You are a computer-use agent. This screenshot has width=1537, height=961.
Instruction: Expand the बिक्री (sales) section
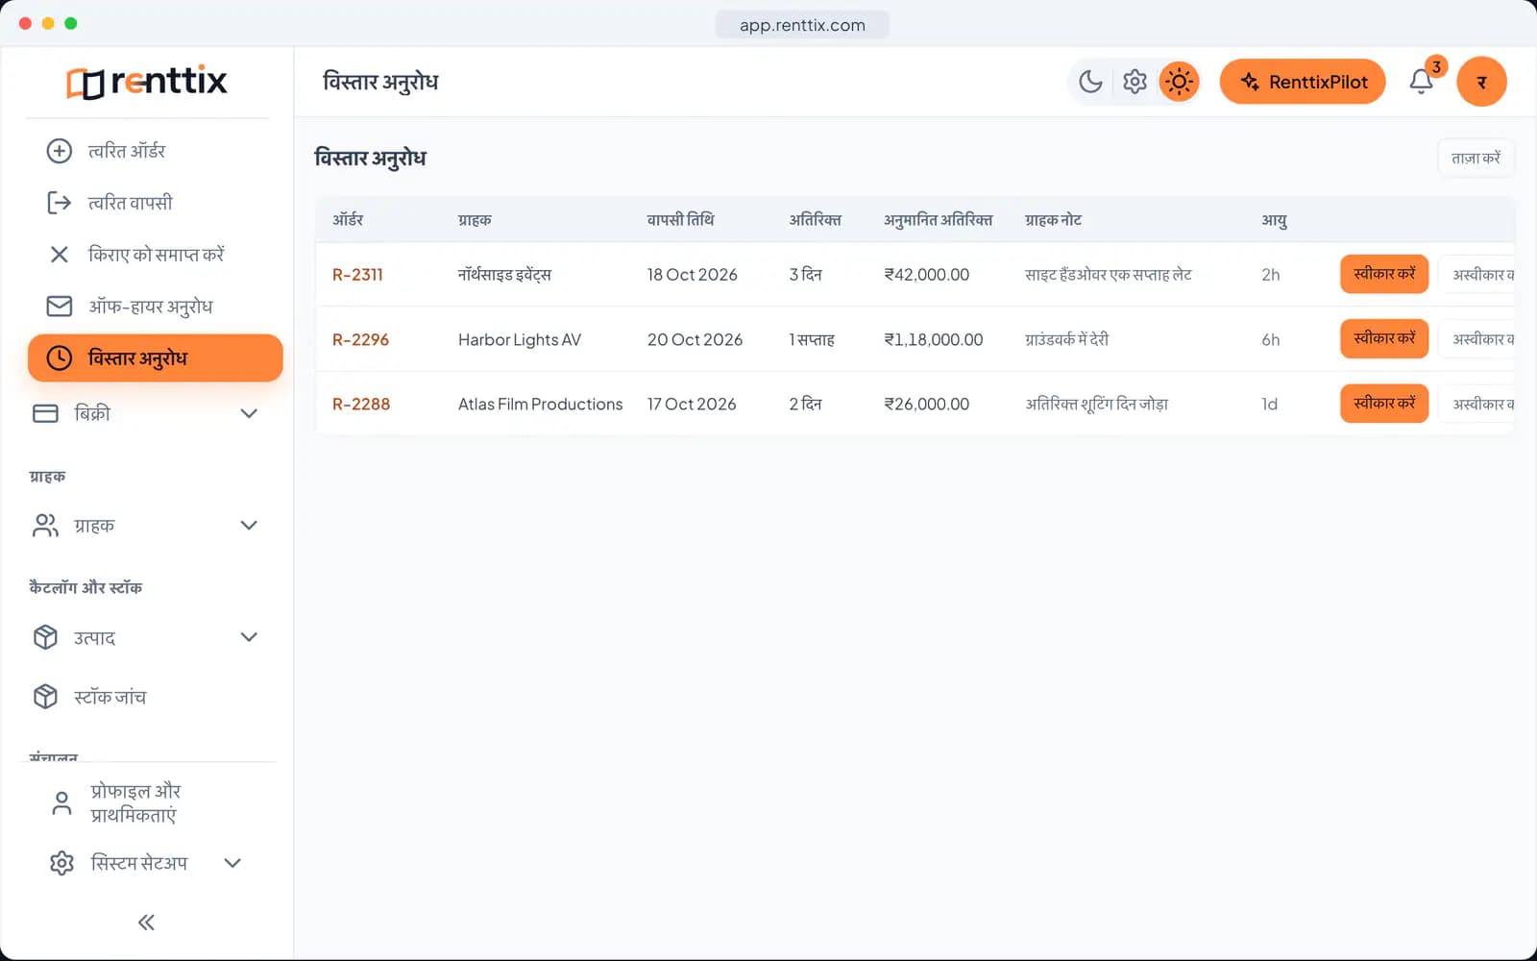(x=146, y=413)
